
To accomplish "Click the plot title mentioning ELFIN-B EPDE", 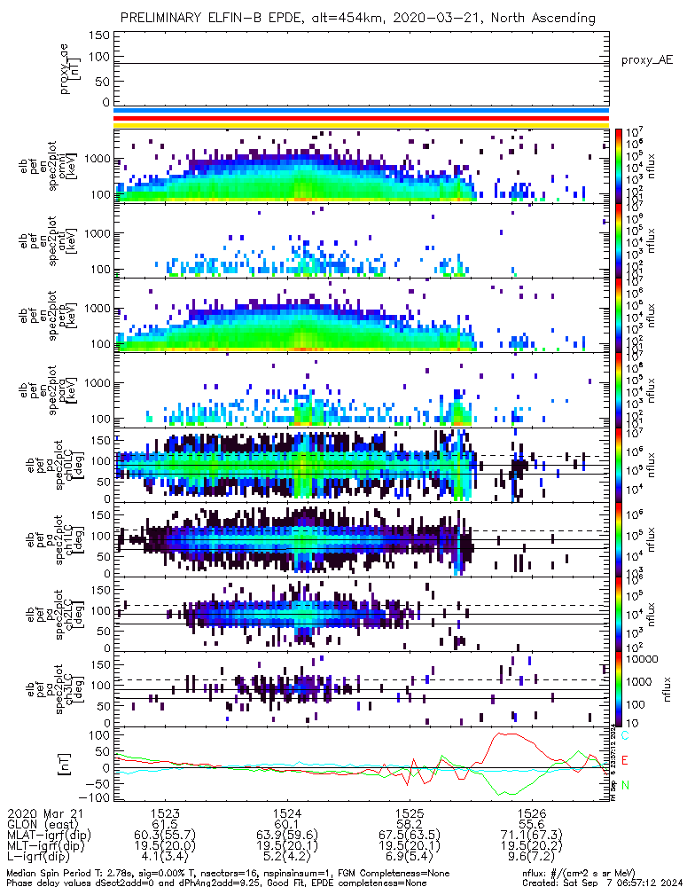I will [x=357, y=18].
